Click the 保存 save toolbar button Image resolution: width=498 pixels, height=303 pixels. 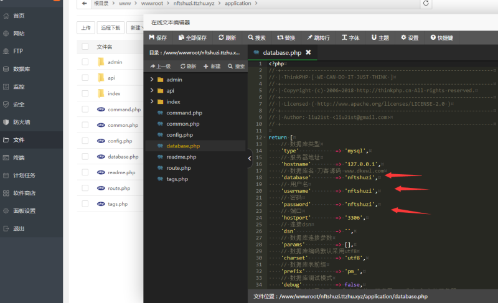[158, 38]
